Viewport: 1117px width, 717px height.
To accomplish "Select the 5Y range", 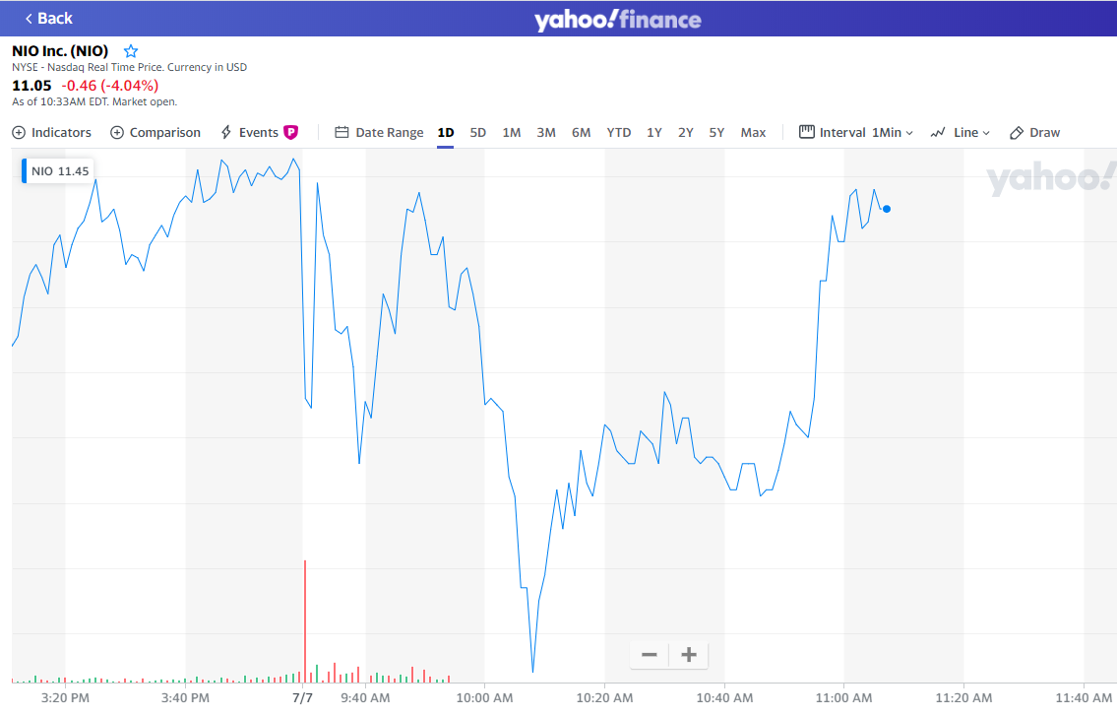I will click(x=716, y=133).
